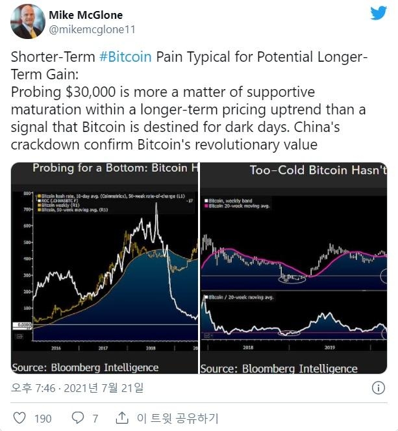Open the Probing for a Bottom chart image

[105, 268]
